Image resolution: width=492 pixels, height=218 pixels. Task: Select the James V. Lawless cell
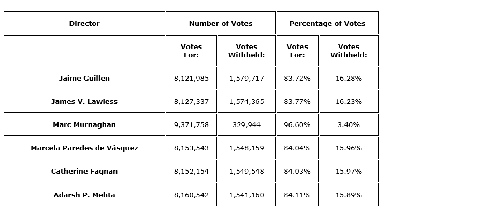click(84, 101)
